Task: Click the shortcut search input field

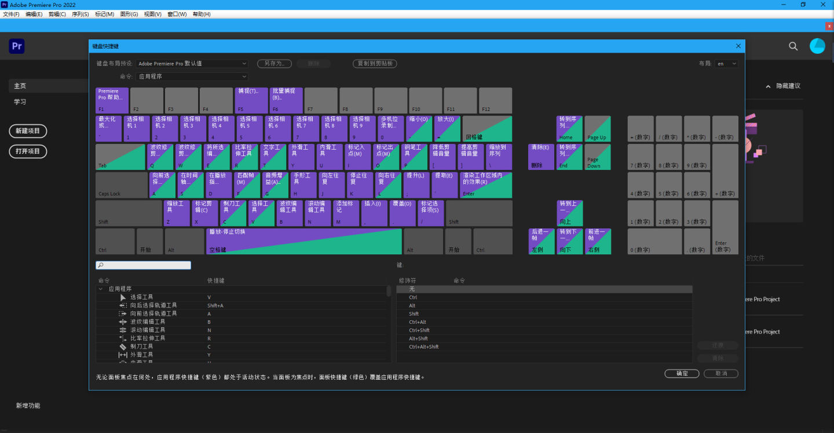Action: [143, 265]
